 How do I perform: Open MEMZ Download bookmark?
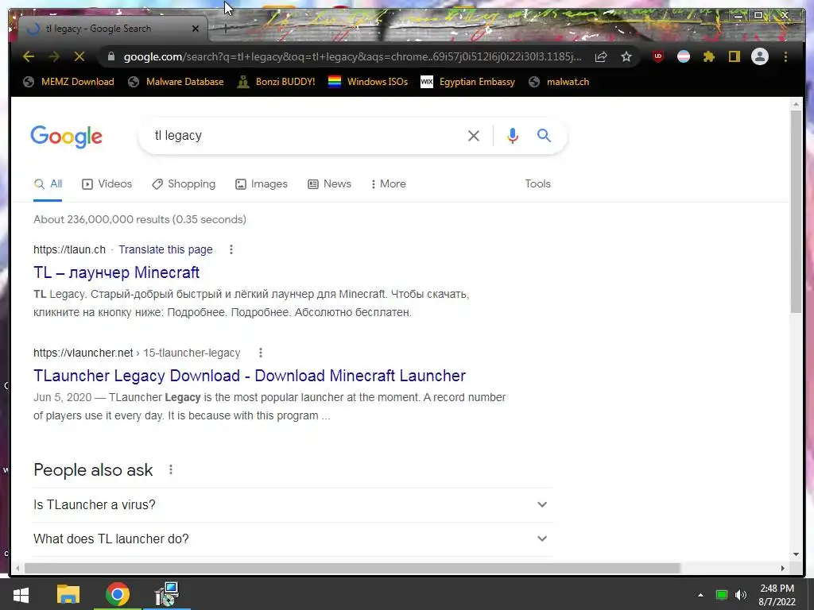pyautogui.click(x=68, y=82)
